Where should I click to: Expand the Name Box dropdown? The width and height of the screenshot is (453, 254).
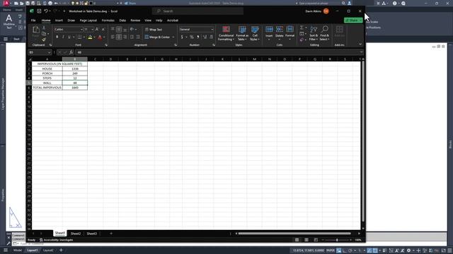click(49, 52)
